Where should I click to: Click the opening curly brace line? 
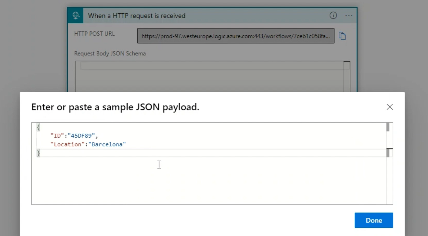pyautogui.click(x=38, y=127)
